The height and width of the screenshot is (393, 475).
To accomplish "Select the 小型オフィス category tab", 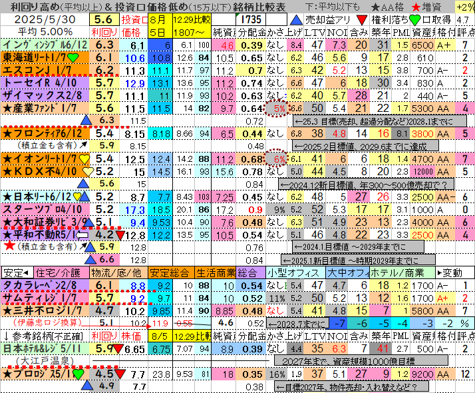I will [x=295, y=273].
